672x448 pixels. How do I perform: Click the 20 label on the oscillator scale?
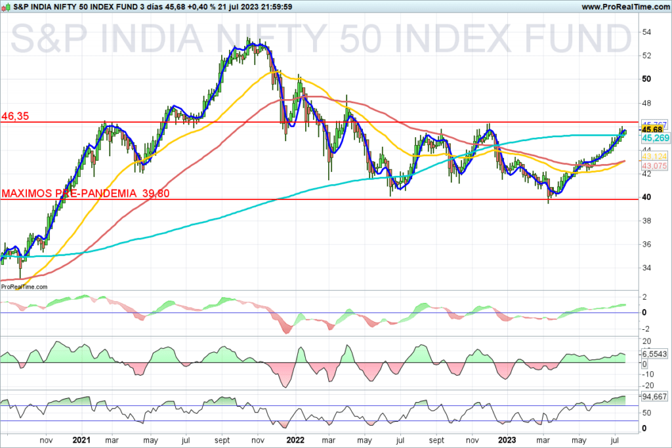pos(646,341)
